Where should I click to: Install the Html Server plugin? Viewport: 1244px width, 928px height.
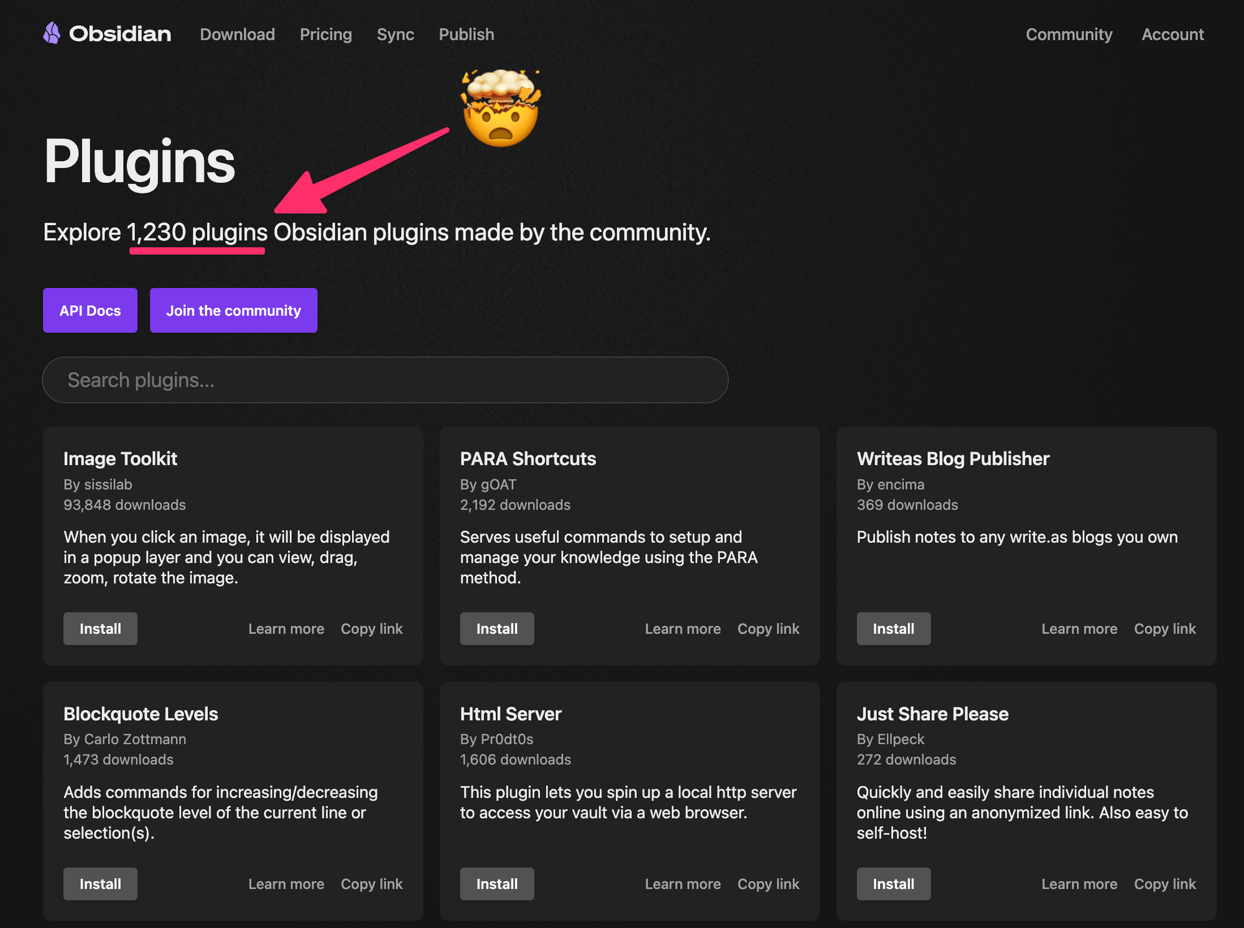(x=496, y=884)
